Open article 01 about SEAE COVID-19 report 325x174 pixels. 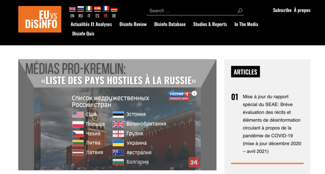point(272,124)
